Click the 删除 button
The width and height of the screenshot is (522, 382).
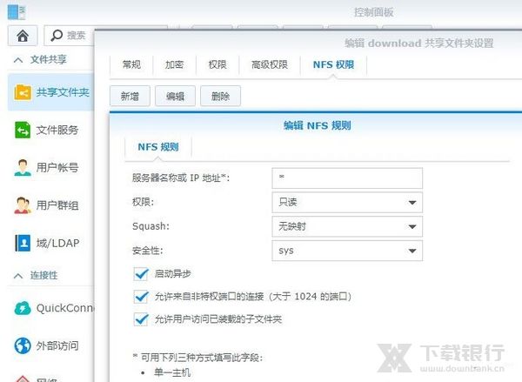pos(220,97)
